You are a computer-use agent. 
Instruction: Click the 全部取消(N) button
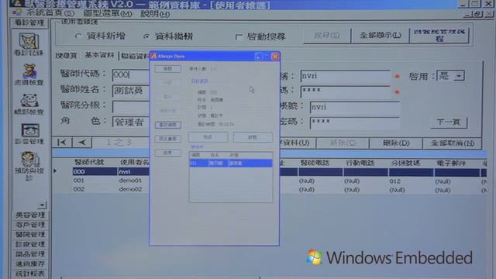(452, 143)
